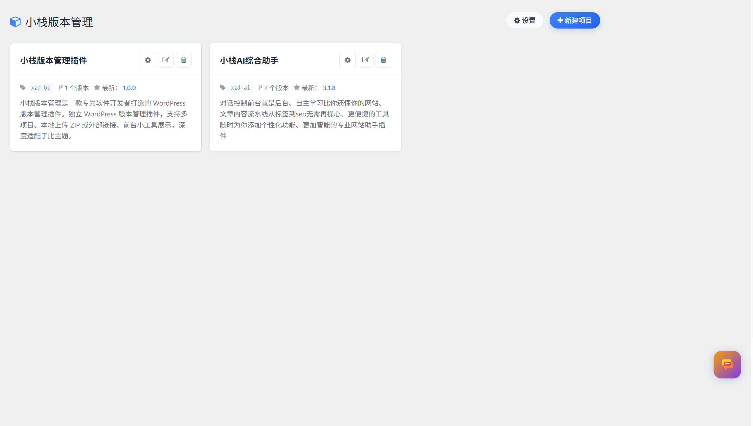
Task: Click the tag icon beside xzd-ai
Action: (x=222, y=88)
